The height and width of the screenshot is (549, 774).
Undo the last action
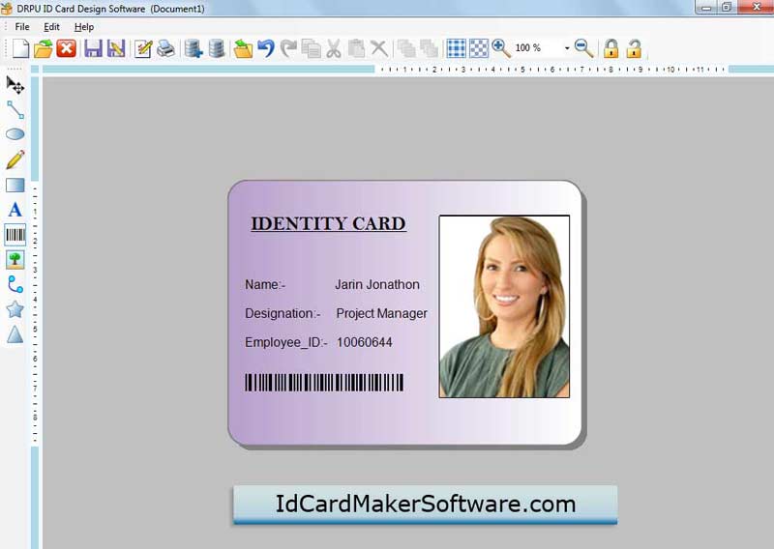pyautogui.click(x=265, y=48)
